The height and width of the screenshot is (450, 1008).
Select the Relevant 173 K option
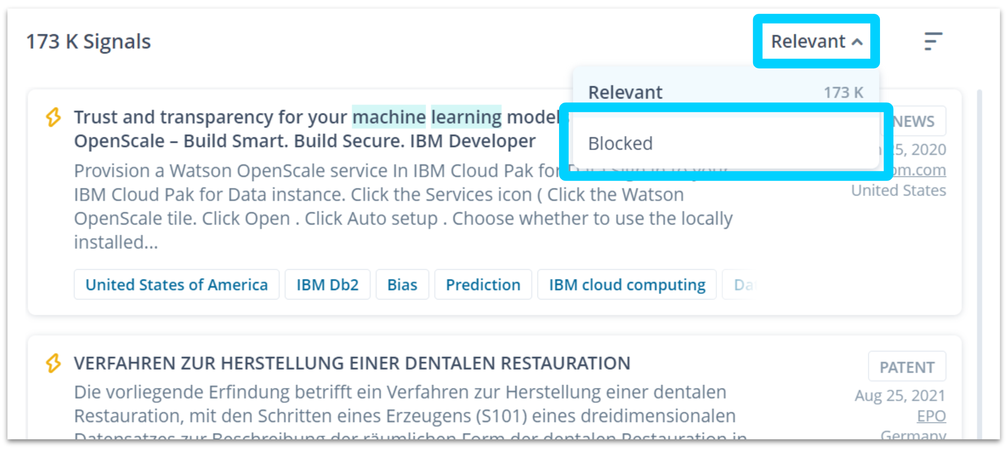pyautogui.click(x=725, y=93)
